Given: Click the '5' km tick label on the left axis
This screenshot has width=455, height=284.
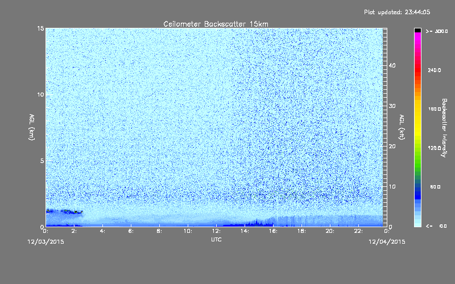Looking at the screenshot, I should pyautogui.click(x=42, y=161).
